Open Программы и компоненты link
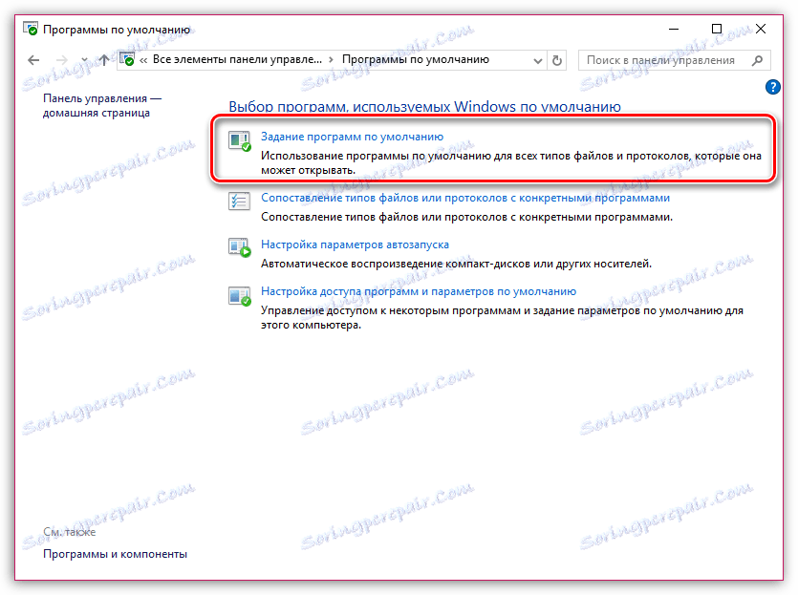This screenshot has width=798, height=595. click(115, 554)
